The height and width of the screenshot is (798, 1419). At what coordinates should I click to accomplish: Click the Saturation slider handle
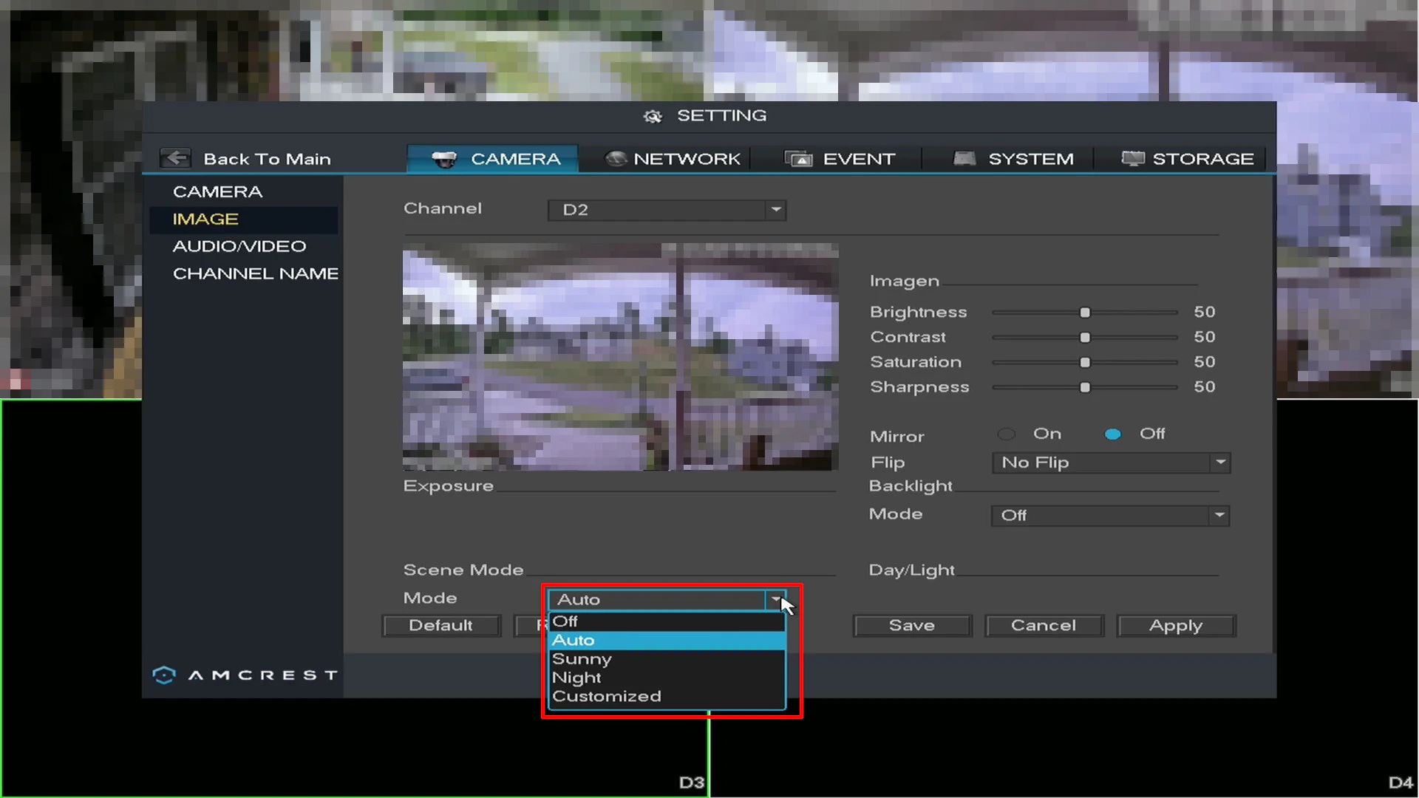[x=1085, y=363]
